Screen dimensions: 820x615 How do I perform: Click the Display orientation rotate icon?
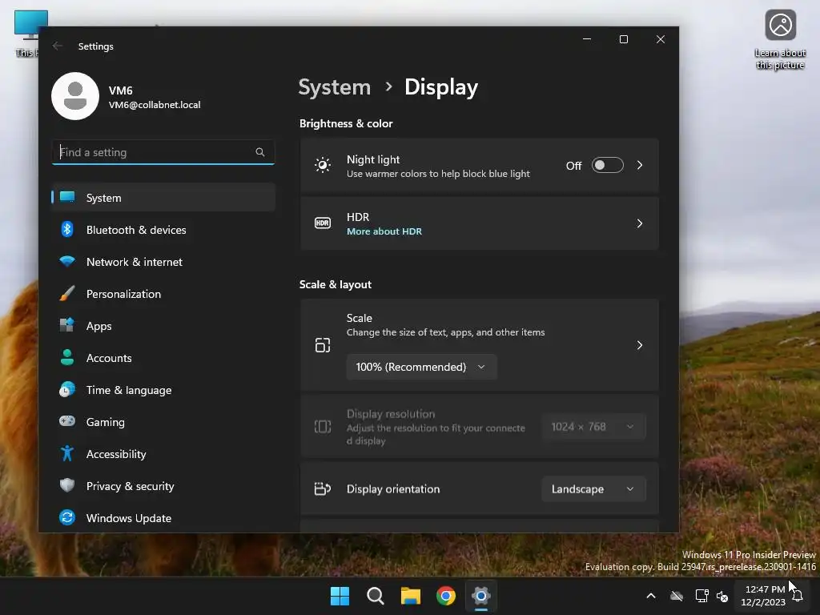click(x=323, y=488)
